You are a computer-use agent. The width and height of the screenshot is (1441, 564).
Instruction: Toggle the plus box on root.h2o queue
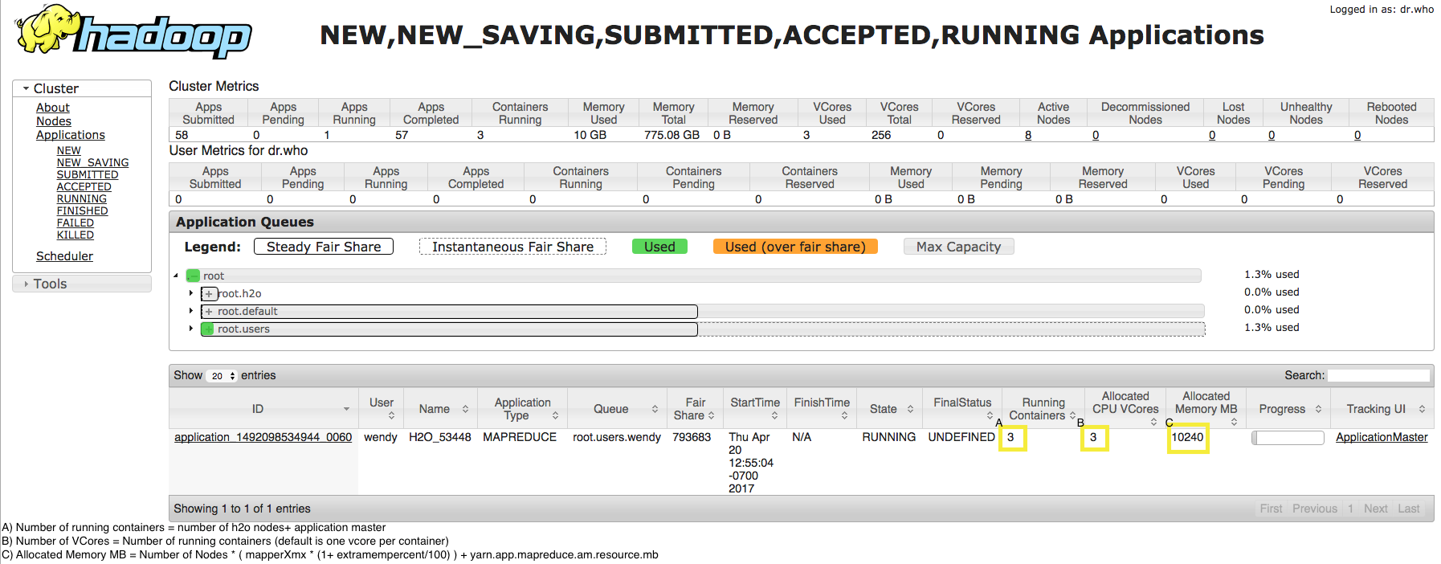(x=209, y=294)
